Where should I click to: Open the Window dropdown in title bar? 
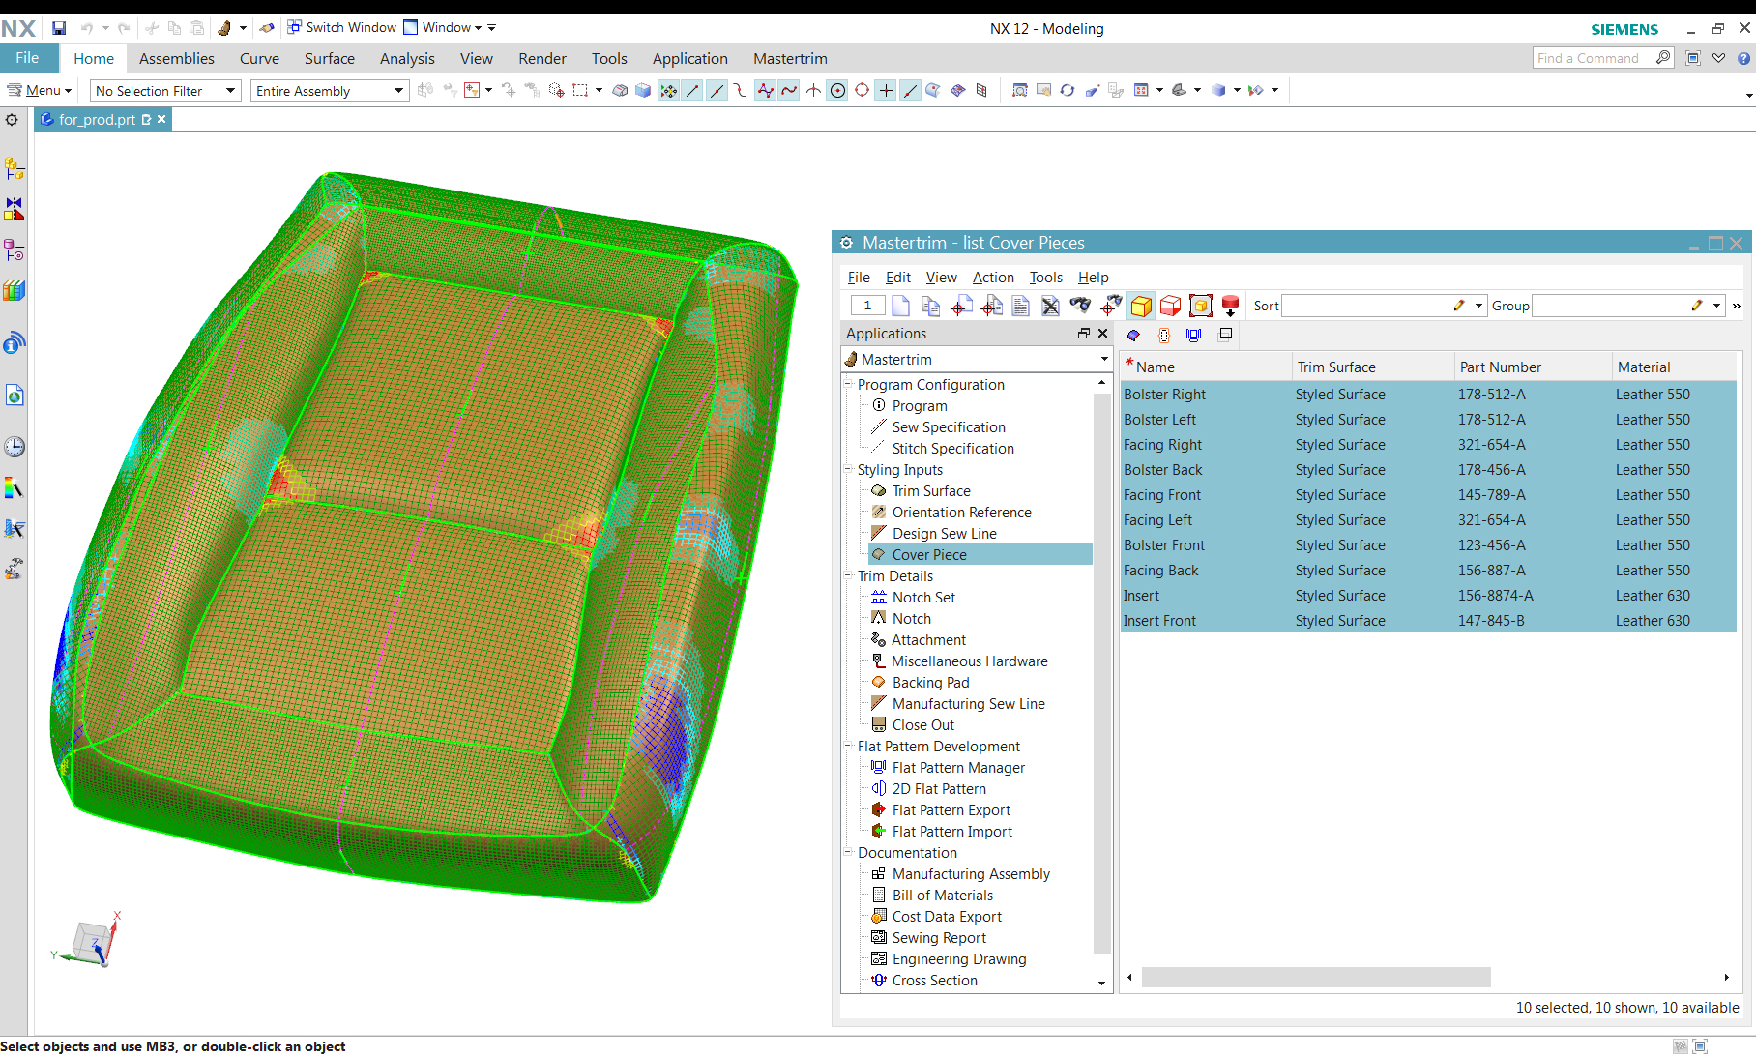click(443, 28)
